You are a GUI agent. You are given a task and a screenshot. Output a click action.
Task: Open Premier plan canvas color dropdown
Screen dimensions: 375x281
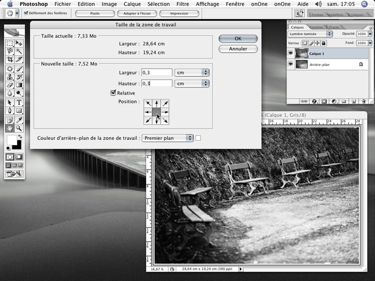[167, 138]
